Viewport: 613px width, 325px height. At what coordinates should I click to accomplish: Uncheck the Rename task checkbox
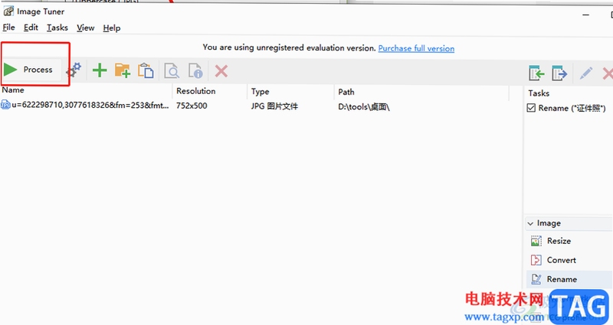[x=531, y=108]
